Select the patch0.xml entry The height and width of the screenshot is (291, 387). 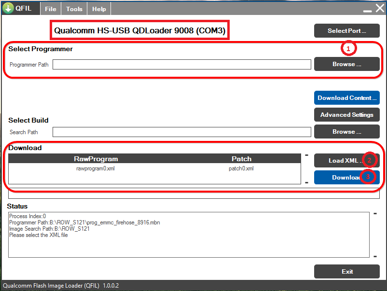pos(241,168)
